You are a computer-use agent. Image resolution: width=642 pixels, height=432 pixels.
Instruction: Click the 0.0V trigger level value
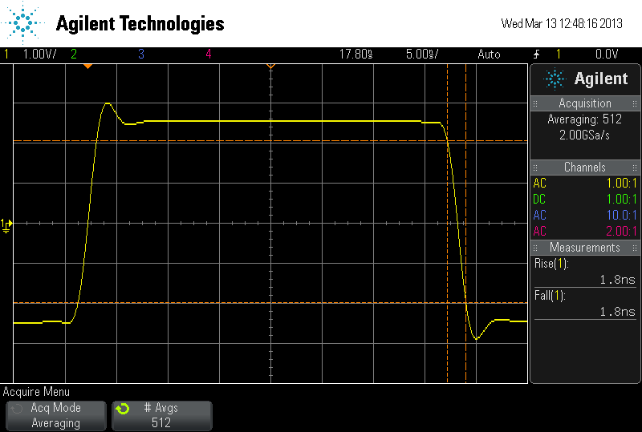tap(607, 54)
